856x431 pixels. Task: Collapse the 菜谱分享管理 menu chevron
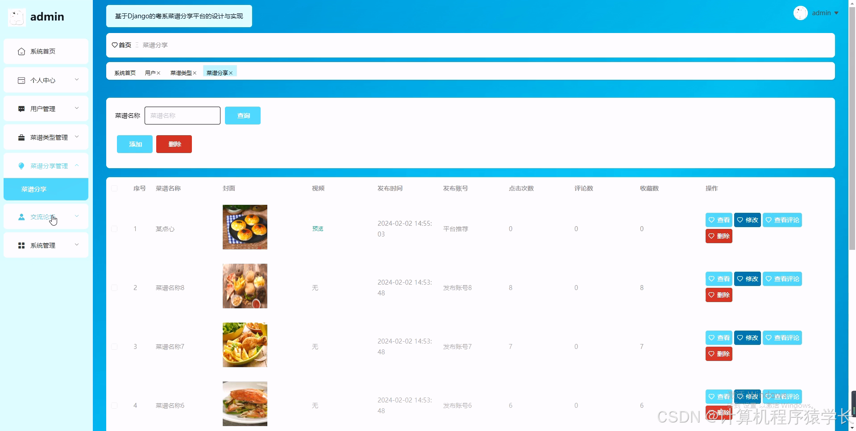click(77, 166)
